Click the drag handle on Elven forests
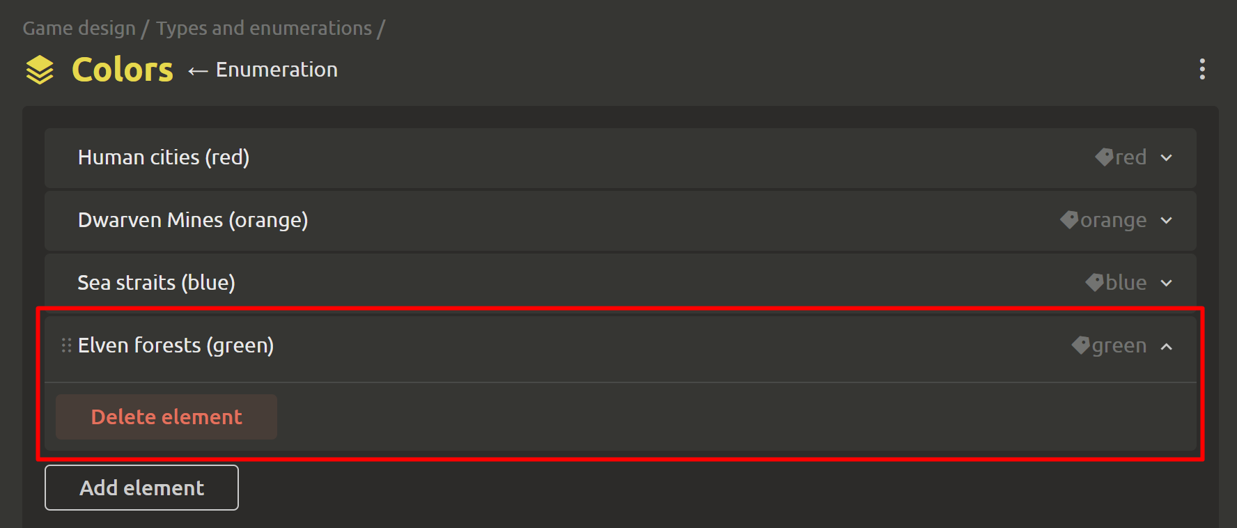This screenshot has width=1237, height=528. coord(67,345)
